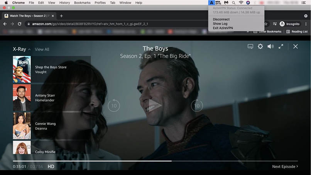Select Colby Minifie cast photo
Screen dimensions: 311x175
tap(22, 148)
